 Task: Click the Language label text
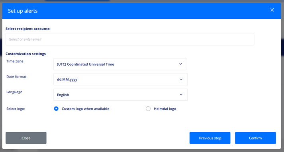(x=14, y=92)
